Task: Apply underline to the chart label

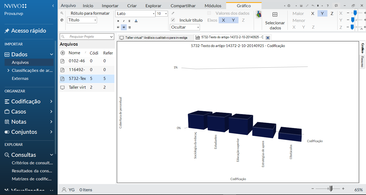Action: point(129,21)
